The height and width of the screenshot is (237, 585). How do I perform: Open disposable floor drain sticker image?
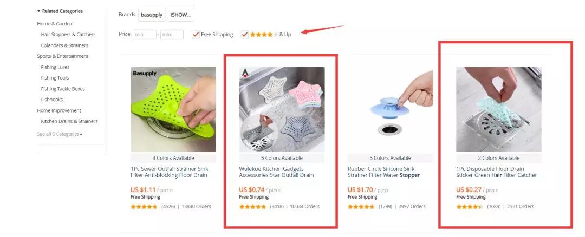tap(499, 109)
